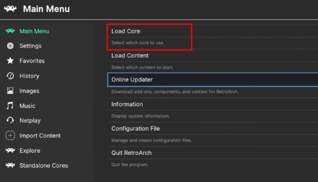Open the Explore sidebar tab
Viewport: 318px width, 182px height.
click(x=30, y=151)
